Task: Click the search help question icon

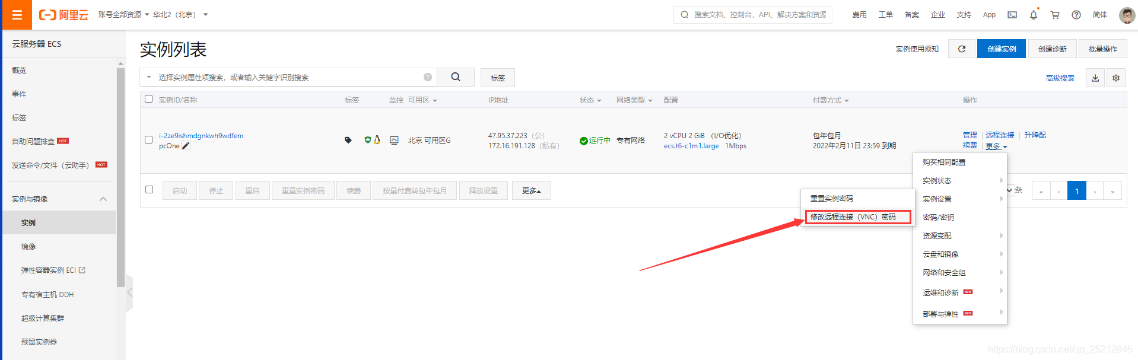Action: (428, 77)
